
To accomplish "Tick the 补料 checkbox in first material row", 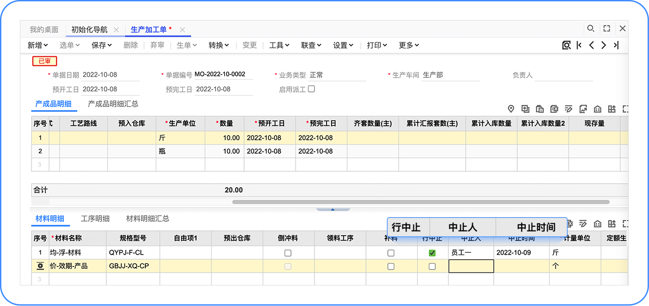I will tap(391, 253).
